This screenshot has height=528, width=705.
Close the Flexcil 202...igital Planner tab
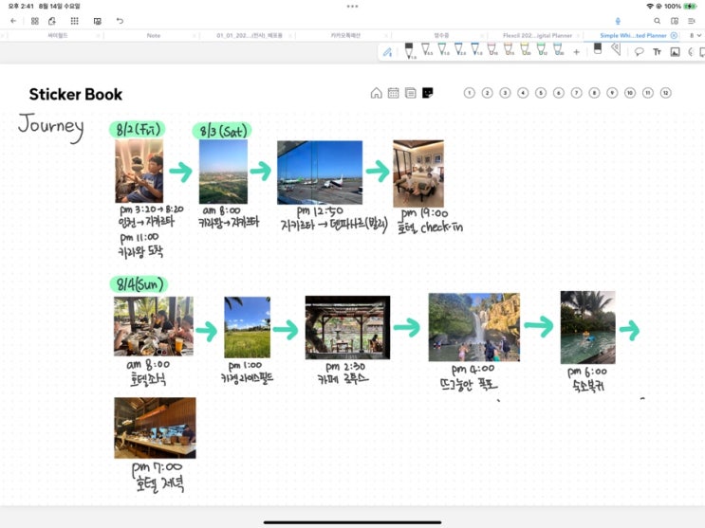[578, 35]
